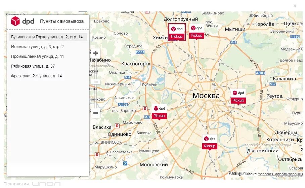This screenshot has width=305, height=188.
Task: Zoom in with the plus map button
Action: pyautogui.click(x=96, y=53)
